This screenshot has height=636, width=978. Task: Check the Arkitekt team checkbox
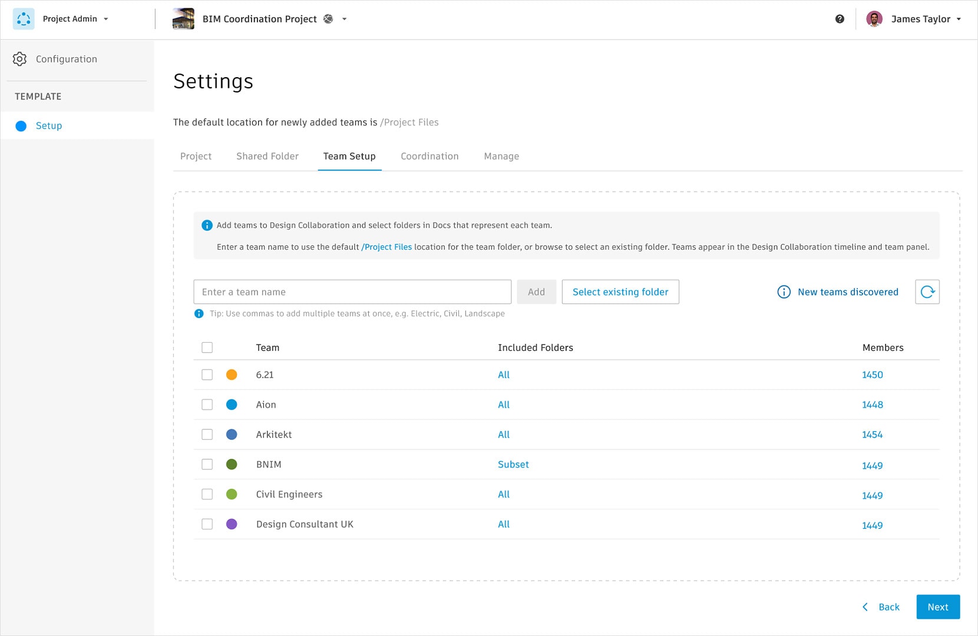pos(207,435)
